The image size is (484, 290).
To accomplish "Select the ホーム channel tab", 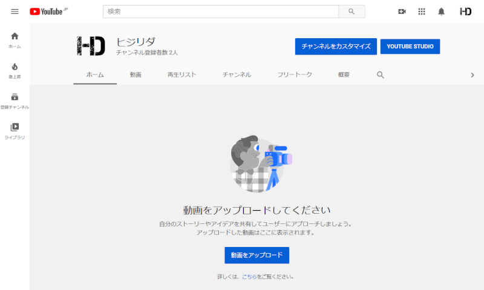I will [95, 74].
